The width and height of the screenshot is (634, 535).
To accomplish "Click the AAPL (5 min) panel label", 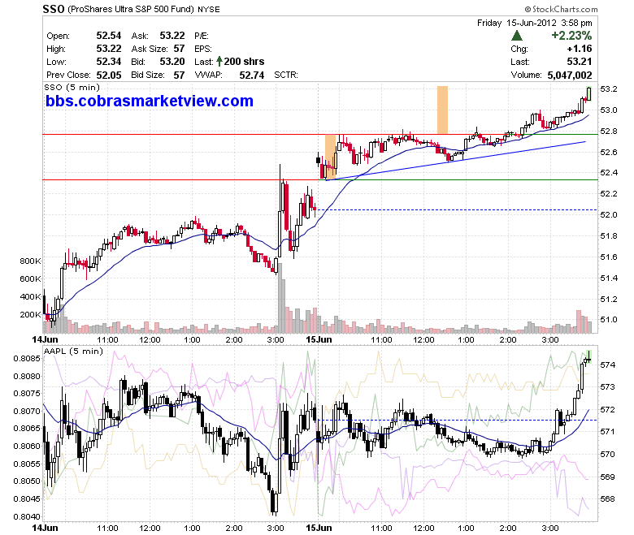I will [x=73, y=352].
